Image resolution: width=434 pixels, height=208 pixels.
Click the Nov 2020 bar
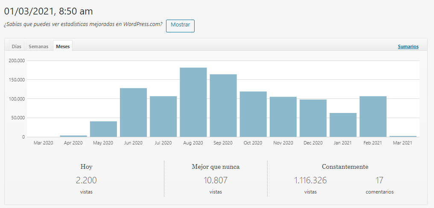(283, 117)
